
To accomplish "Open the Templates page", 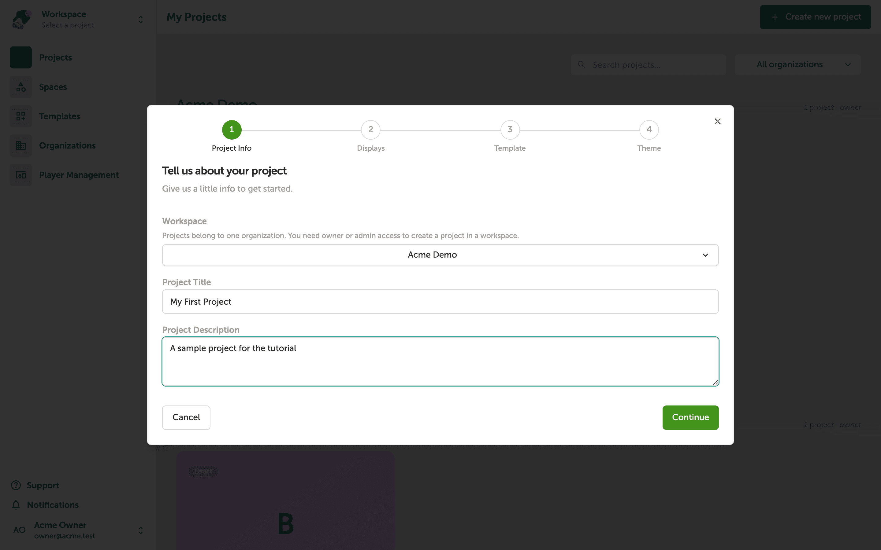I will coord(59,116).
